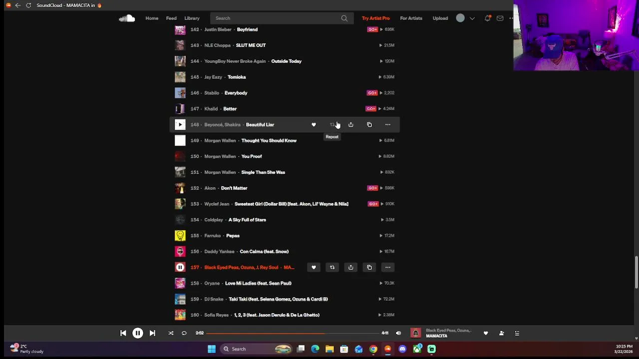Viewport: 639px width, 359px height.
Task: Open File Explorer from the taskbar
Action: tap(329, 349)
